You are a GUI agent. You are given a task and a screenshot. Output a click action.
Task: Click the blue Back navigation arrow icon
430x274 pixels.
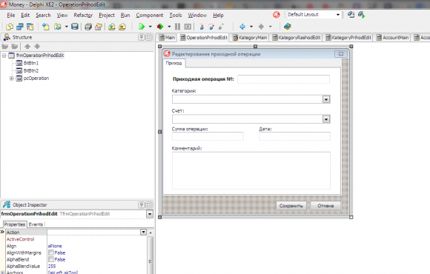coord(242,27)
